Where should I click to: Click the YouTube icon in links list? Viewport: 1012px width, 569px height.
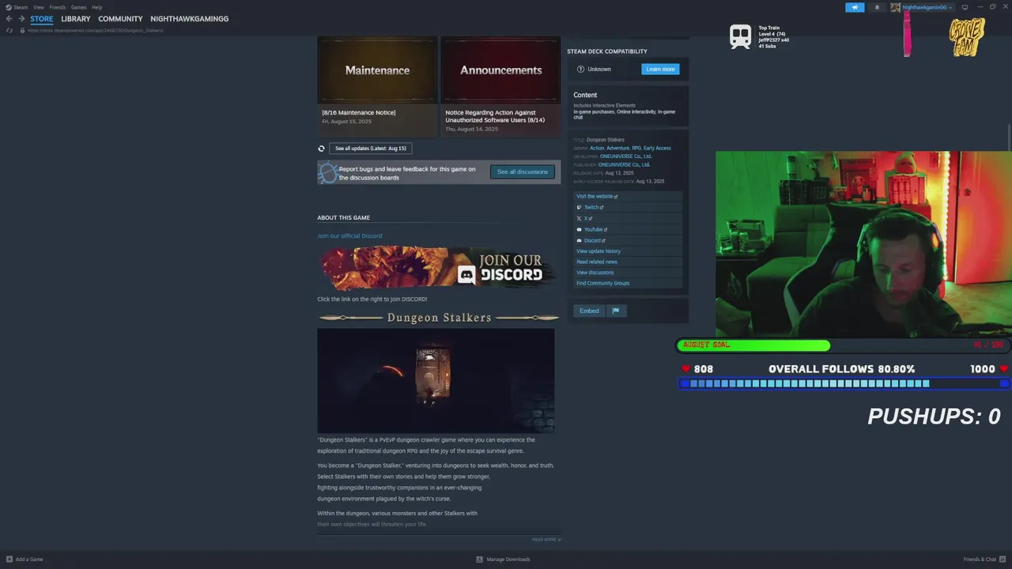(579, 229)
